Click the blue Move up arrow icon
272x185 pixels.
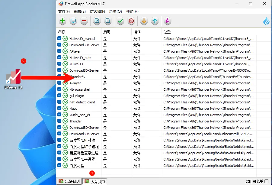point(155,21)
